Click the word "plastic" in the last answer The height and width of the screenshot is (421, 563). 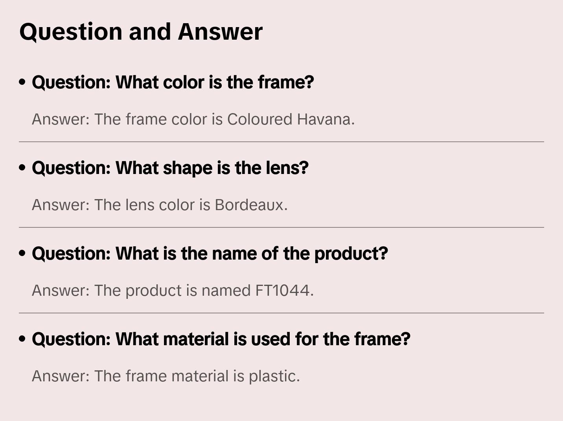[272, 376]
